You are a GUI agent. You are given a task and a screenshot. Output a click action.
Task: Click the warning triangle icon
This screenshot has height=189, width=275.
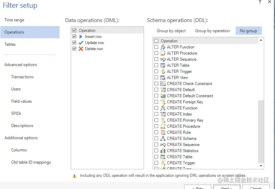pyautogui.click(x=75, y=176)
